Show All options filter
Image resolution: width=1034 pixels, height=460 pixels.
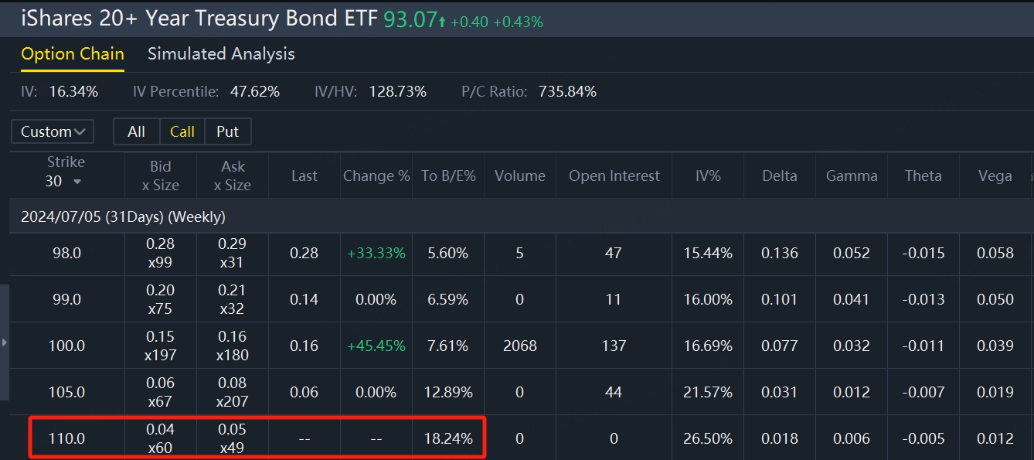(x=136, y=131)
